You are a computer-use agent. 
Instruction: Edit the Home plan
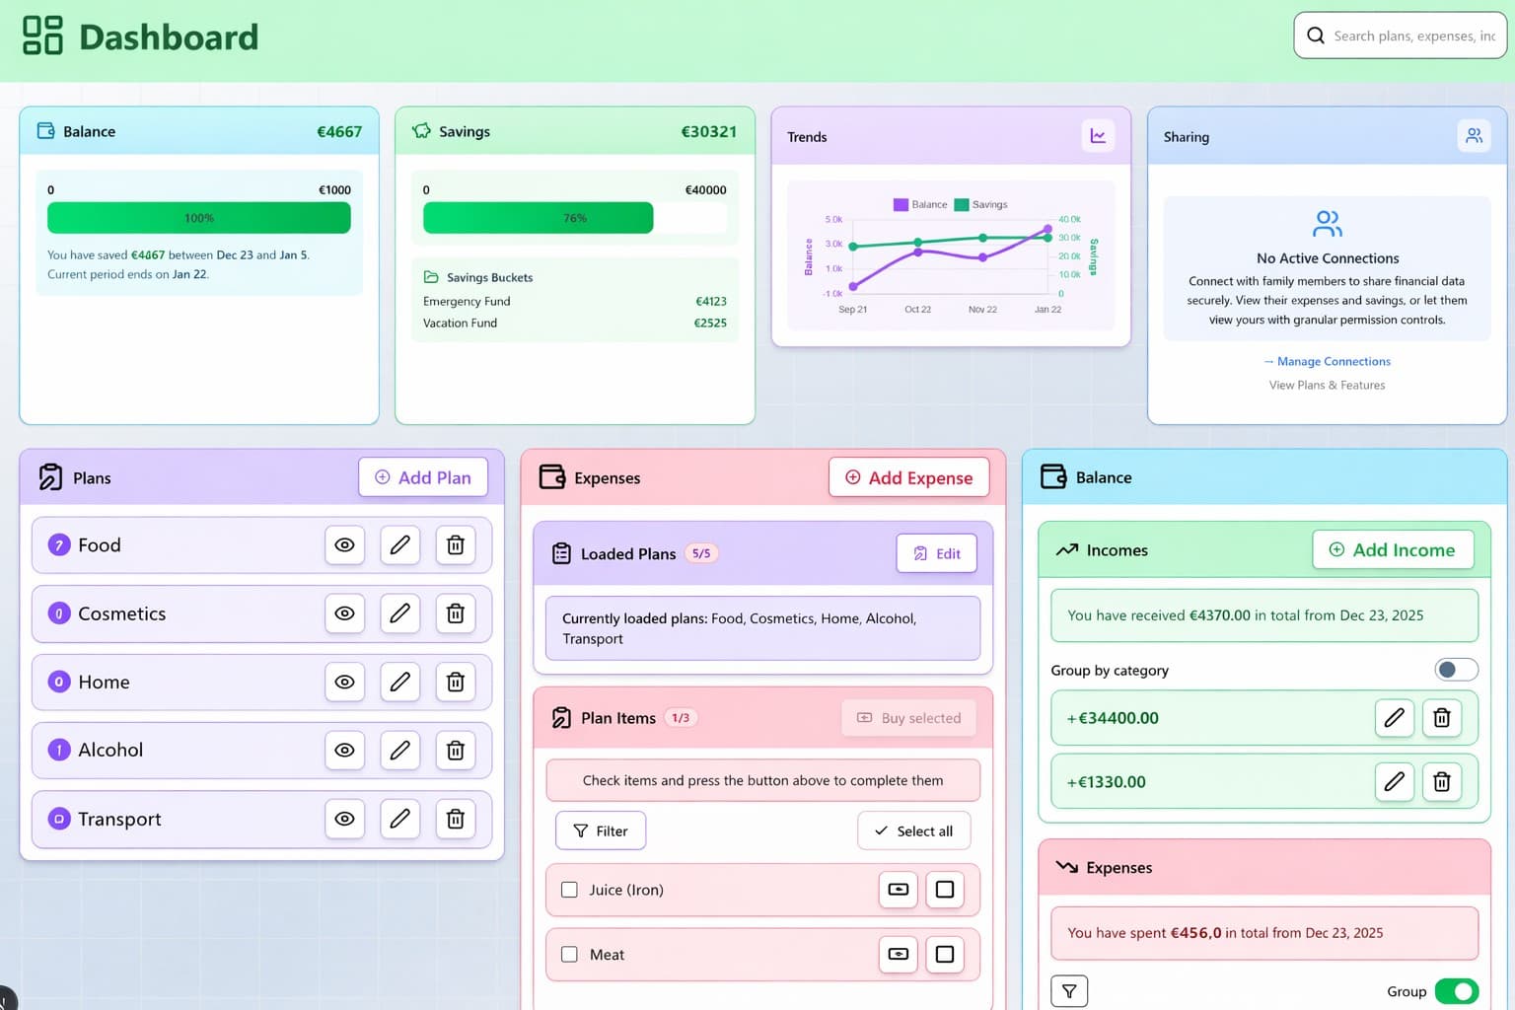[400, 682]
